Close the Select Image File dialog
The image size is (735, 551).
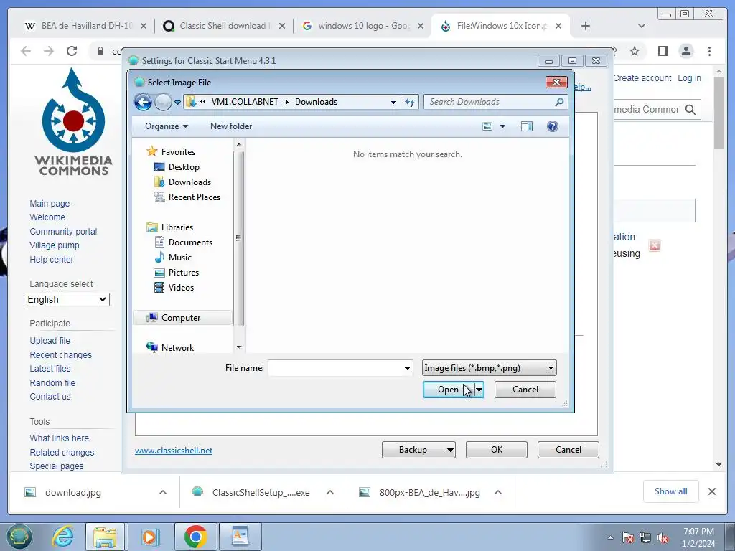pyautogui.click(x=556, y=83)
